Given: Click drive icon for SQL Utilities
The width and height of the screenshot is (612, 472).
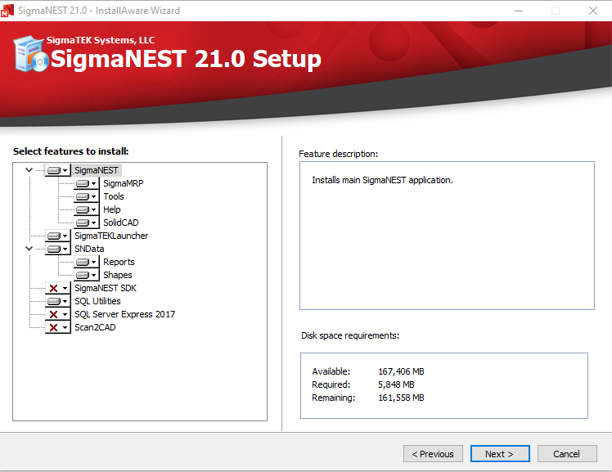Looking at the screenshot, I should tap(54, 301).
